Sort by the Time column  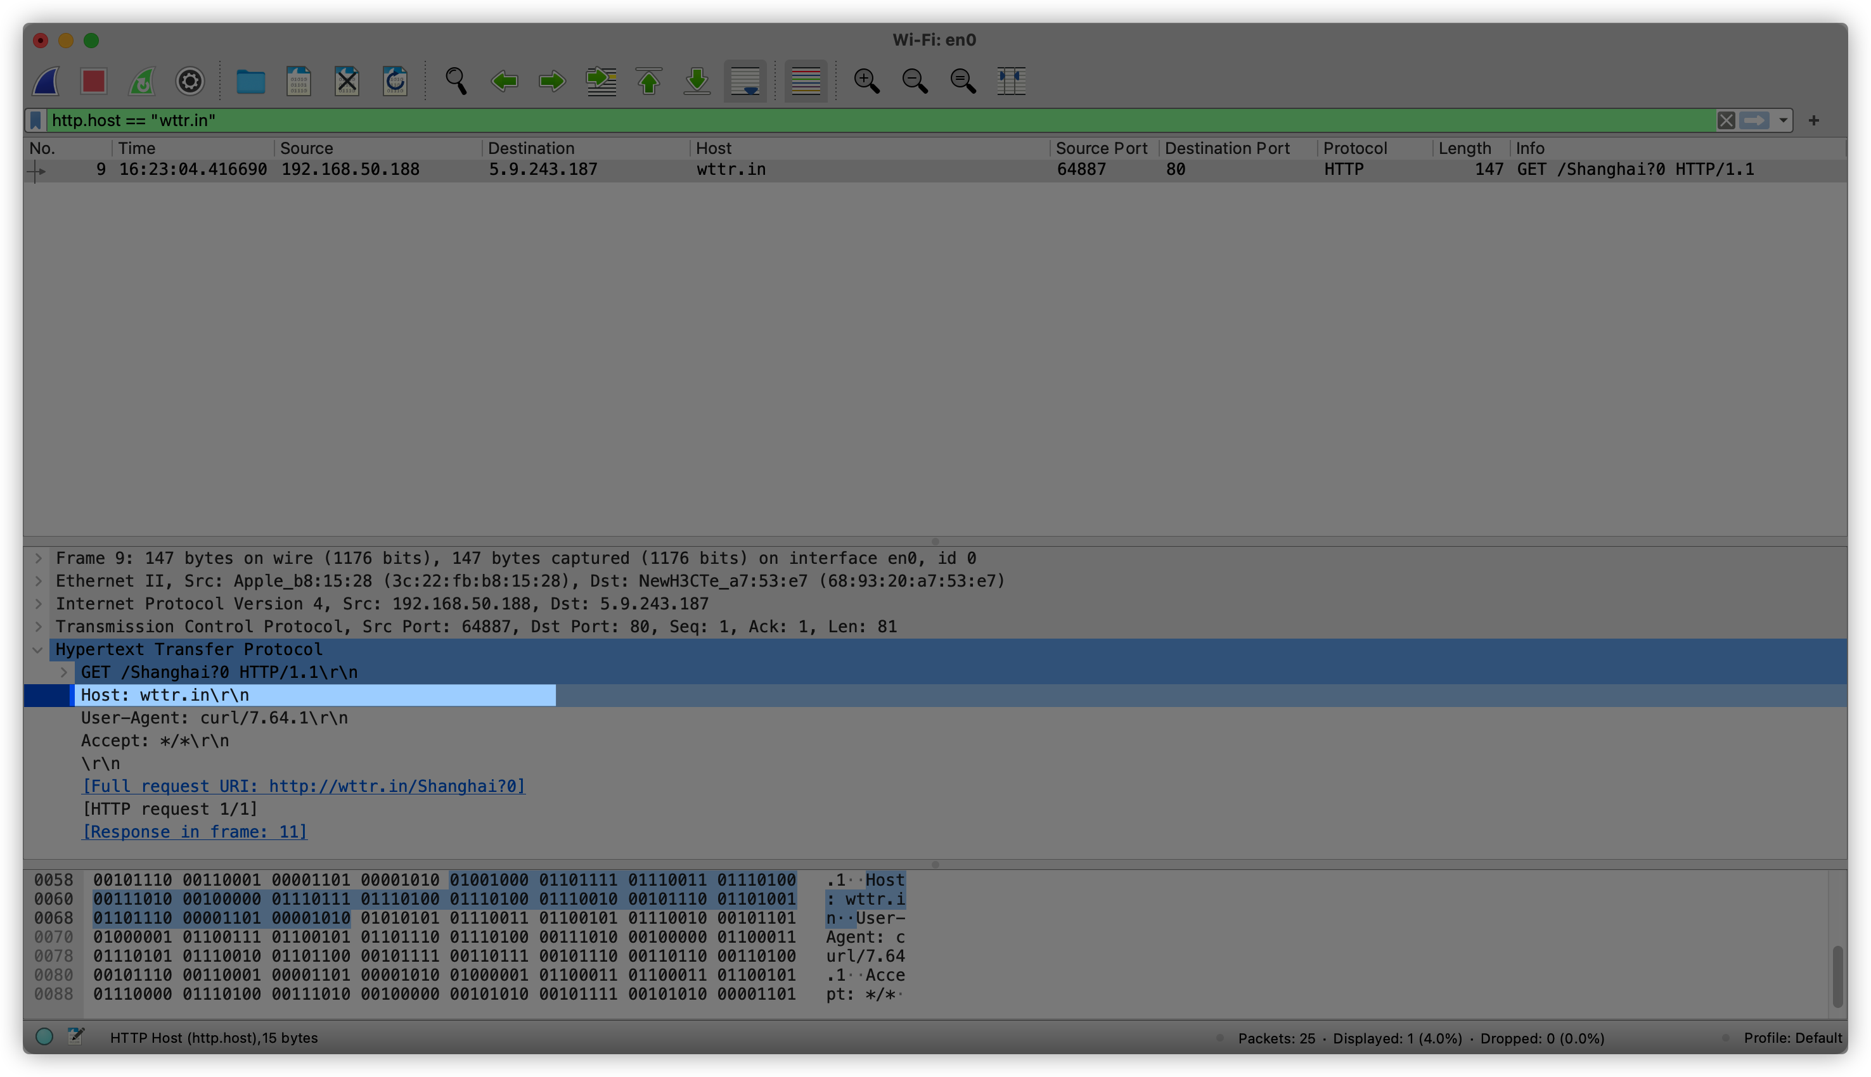194,148
